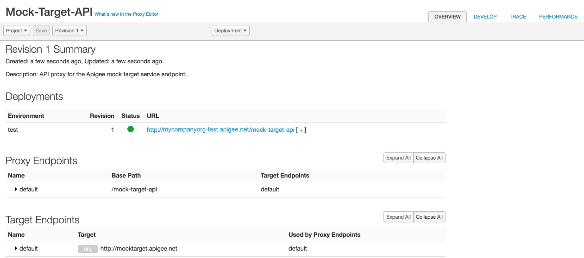584x258 pixels.
Task: Open the Project dropdown menu
Action: [x=17, y=31]
